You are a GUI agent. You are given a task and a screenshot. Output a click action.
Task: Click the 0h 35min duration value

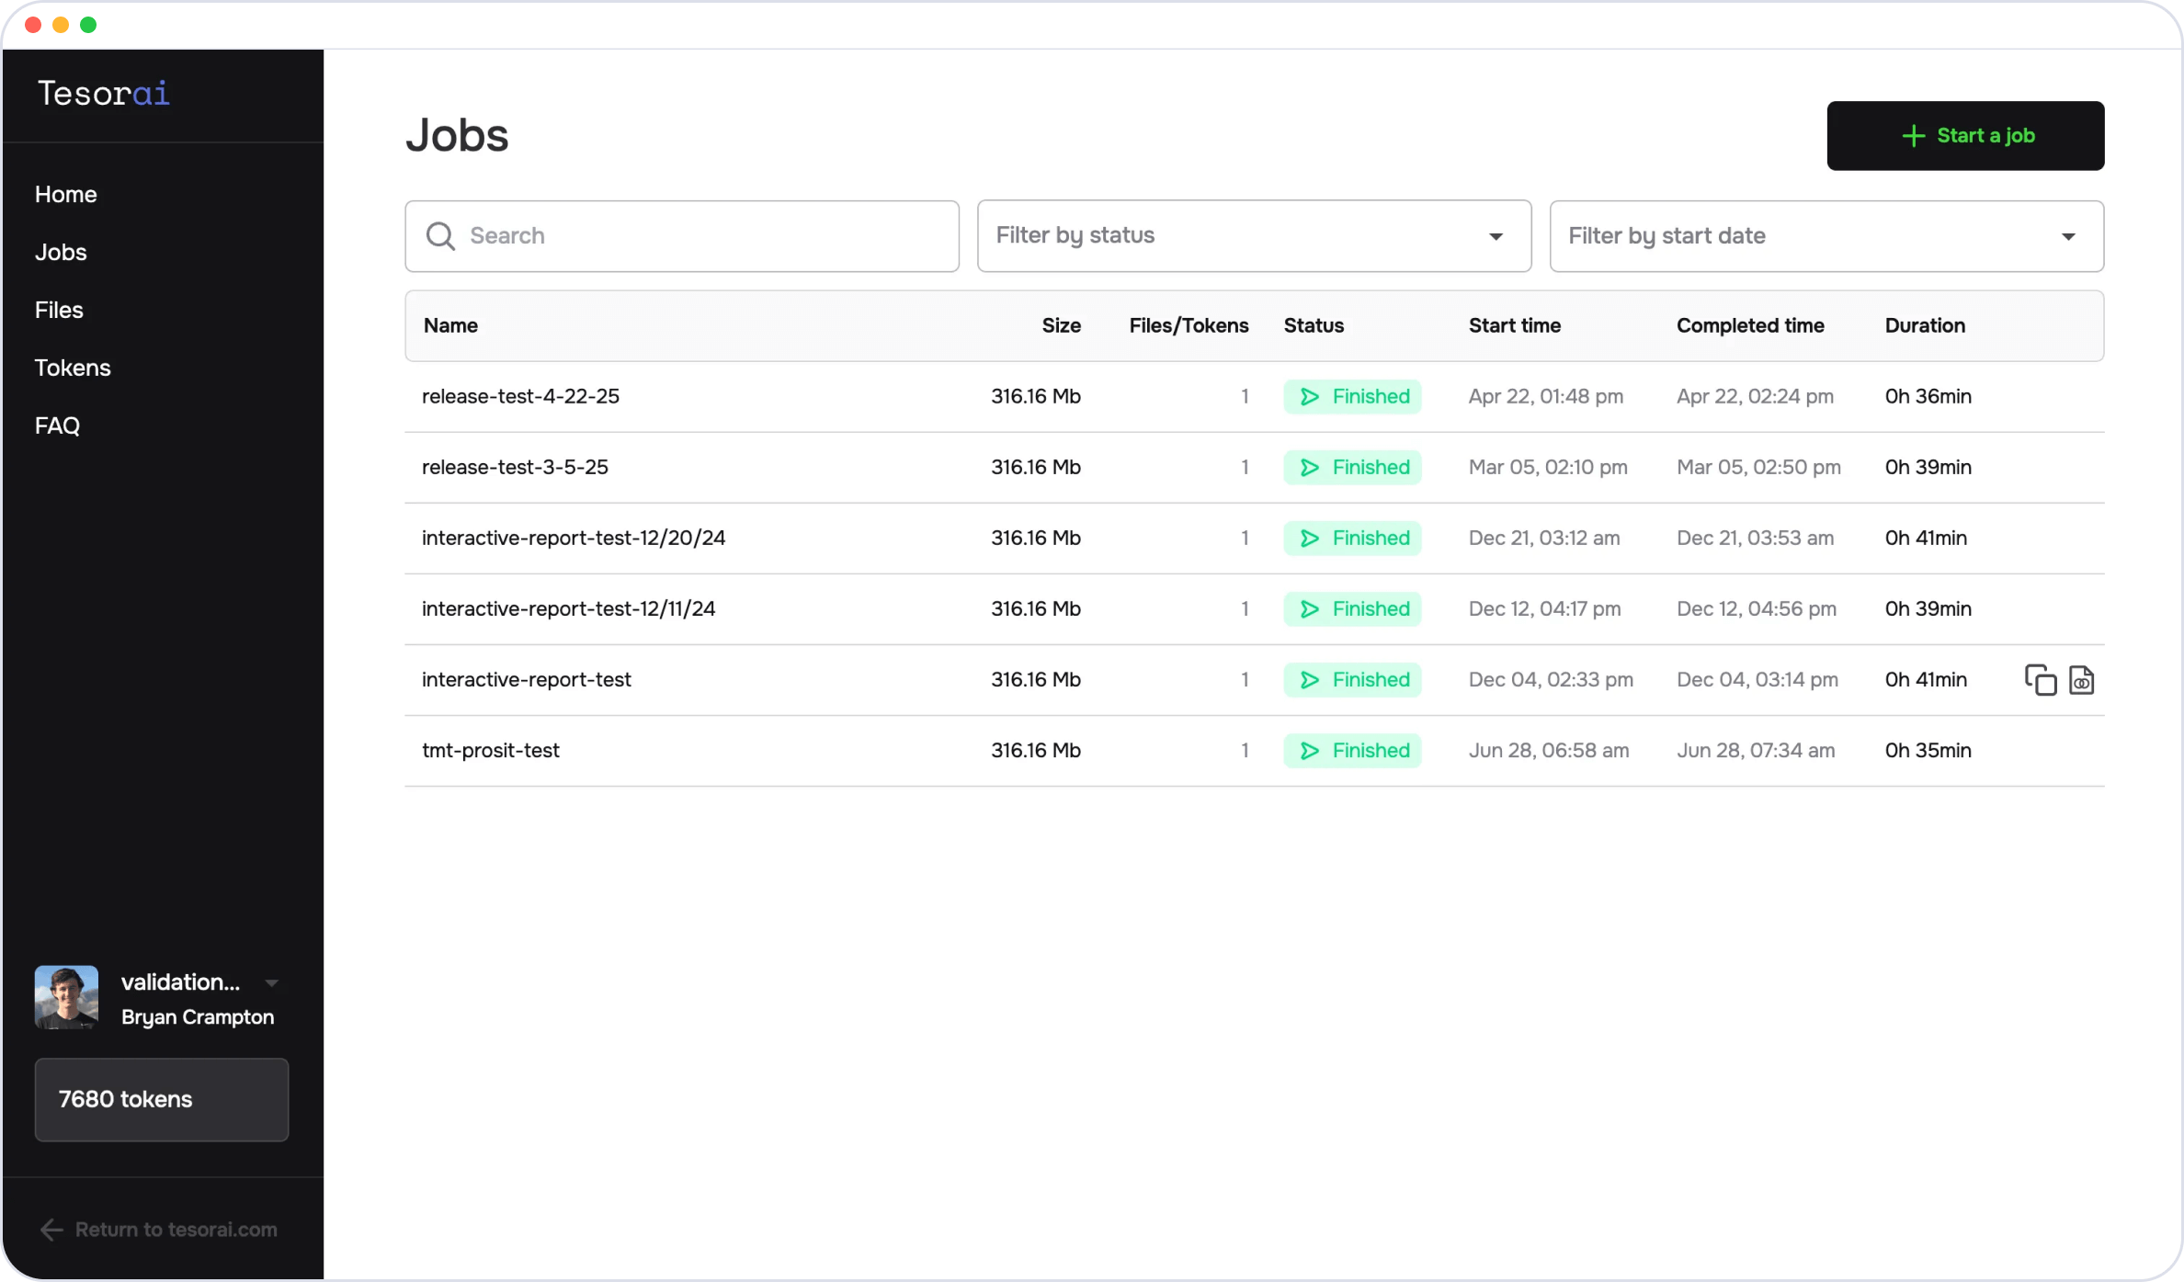click(1928, 751)
